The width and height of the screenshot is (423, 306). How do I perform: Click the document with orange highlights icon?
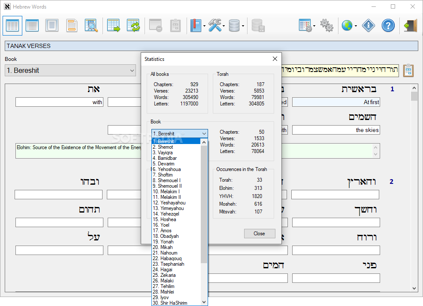point(72,26)
